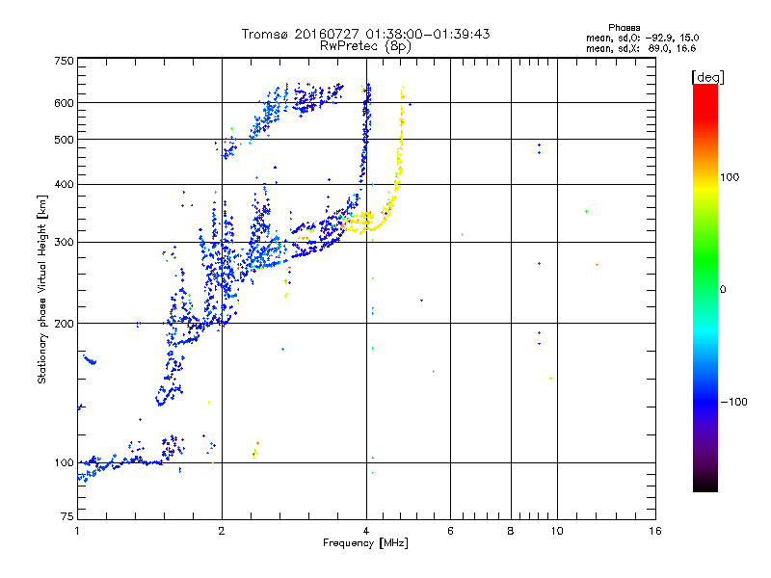Click the 'RwPretec (8p)' subtitle
The height and width of the screenshot is (578, 771).
pyautogui.click(x=365, y=46)
